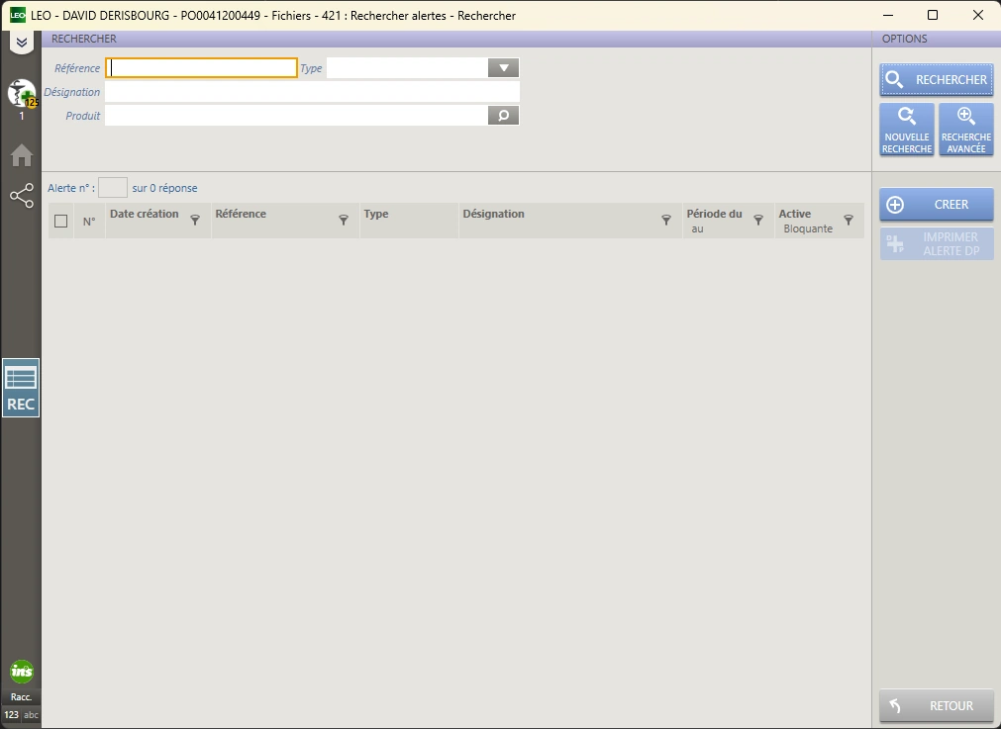Click the green INS icon

(21, 672)
